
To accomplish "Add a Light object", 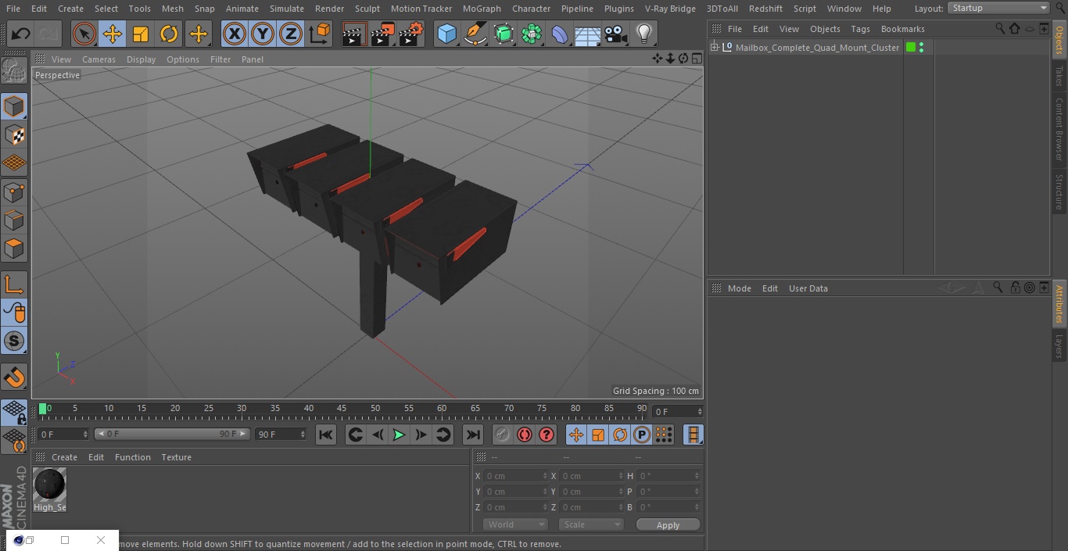I will coord(643,34).
